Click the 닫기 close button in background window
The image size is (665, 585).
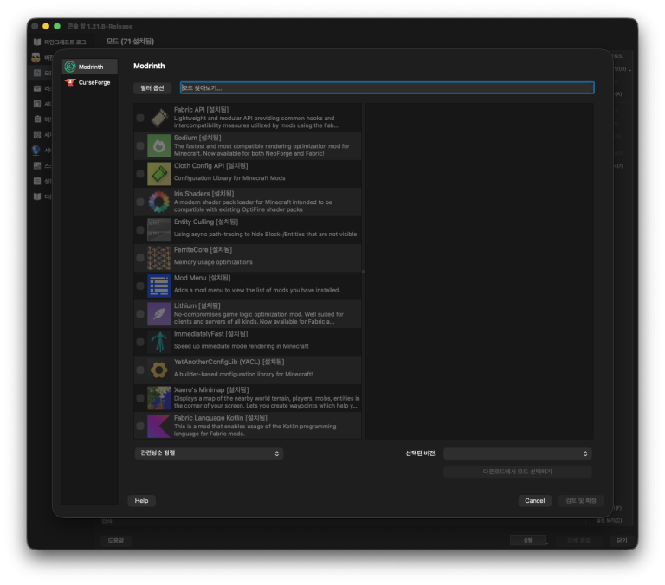[622, 541]
